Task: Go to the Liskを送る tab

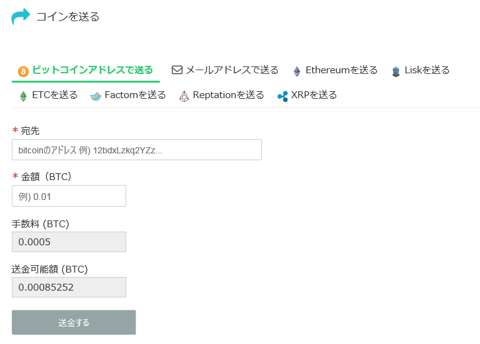Action: (x=427, y=70)
